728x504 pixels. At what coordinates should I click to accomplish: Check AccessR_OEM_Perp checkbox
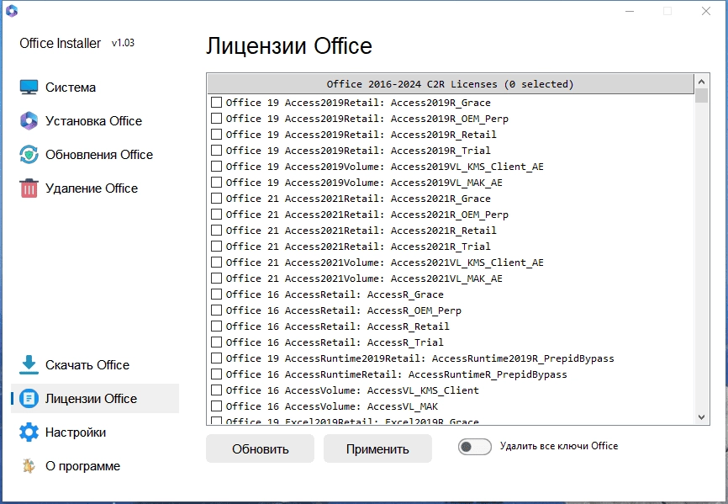pos(216,310)
